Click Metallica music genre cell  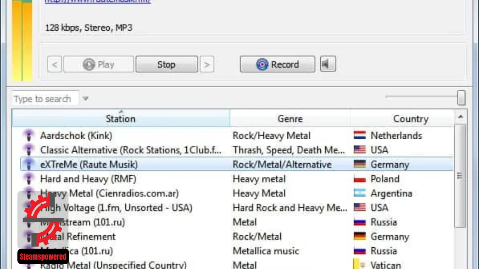point(266,251)
